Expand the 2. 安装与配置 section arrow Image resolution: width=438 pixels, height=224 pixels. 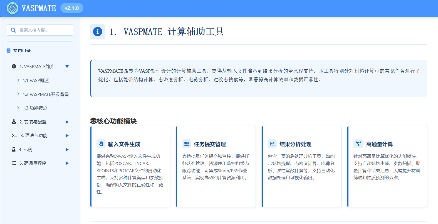(67, 122)
